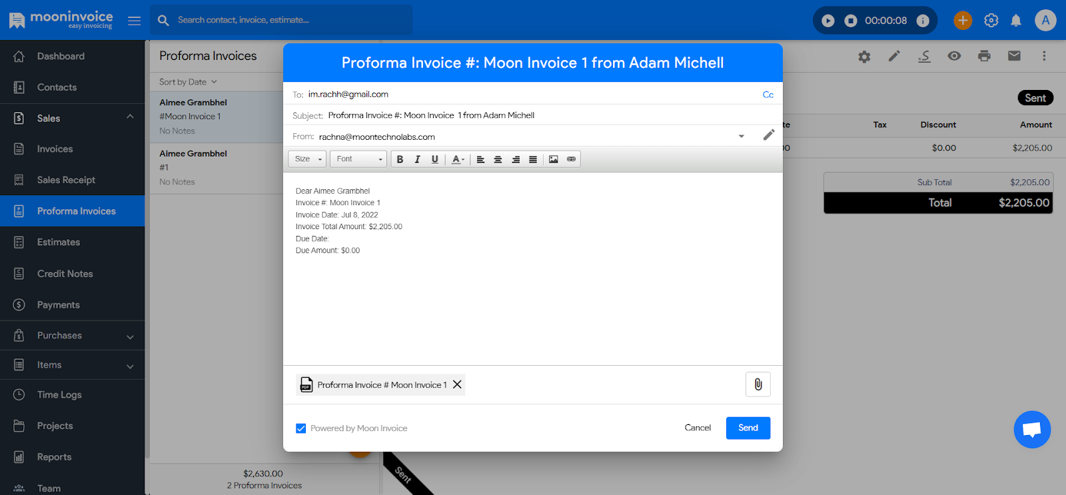Center align email text
The image size is (1066, 495).
click(x=498, y=159)
